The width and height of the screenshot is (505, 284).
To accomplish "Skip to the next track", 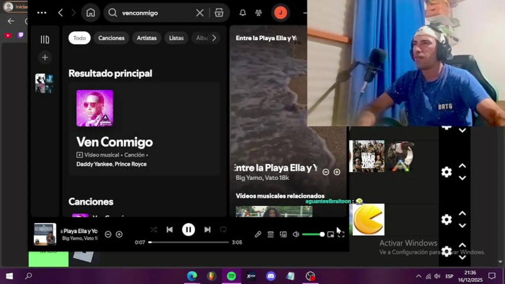I will point(207,230).
